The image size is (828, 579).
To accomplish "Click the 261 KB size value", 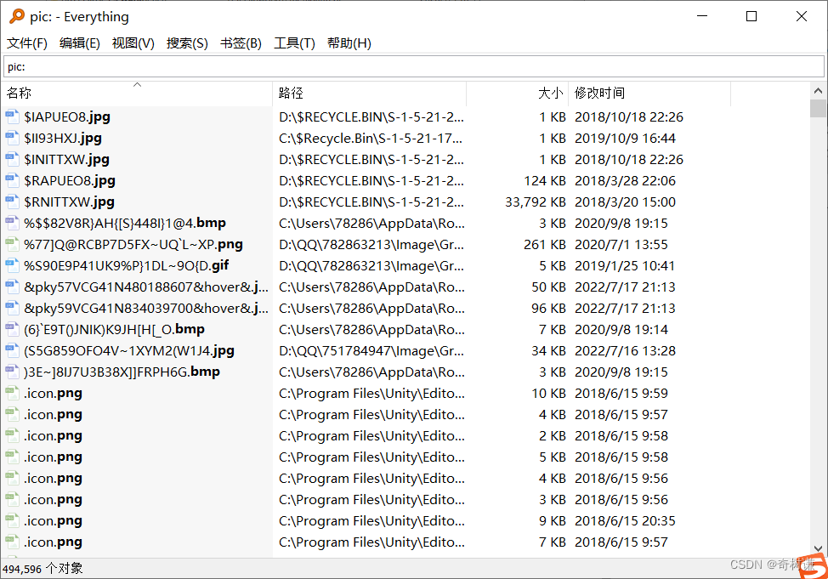I will (x=545, y=244).
